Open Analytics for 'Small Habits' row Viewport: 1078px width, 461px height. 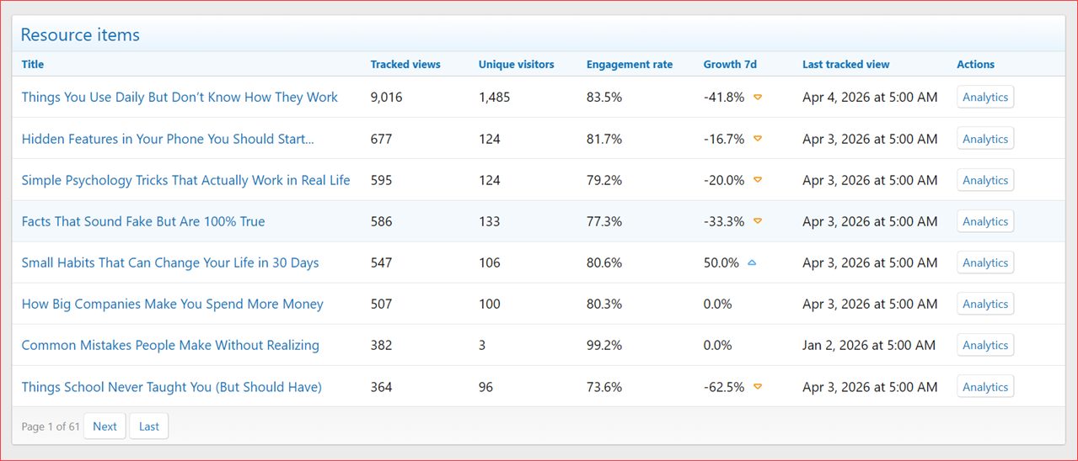[x=985, y=262]
